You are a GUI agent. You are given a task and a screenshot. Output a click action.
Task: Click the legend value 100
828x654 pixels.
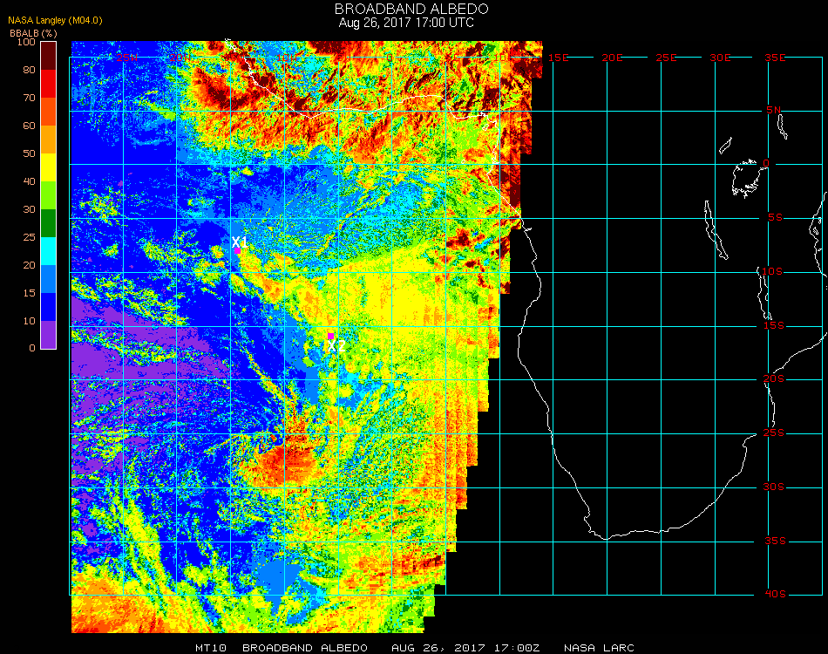click(26, 42)
